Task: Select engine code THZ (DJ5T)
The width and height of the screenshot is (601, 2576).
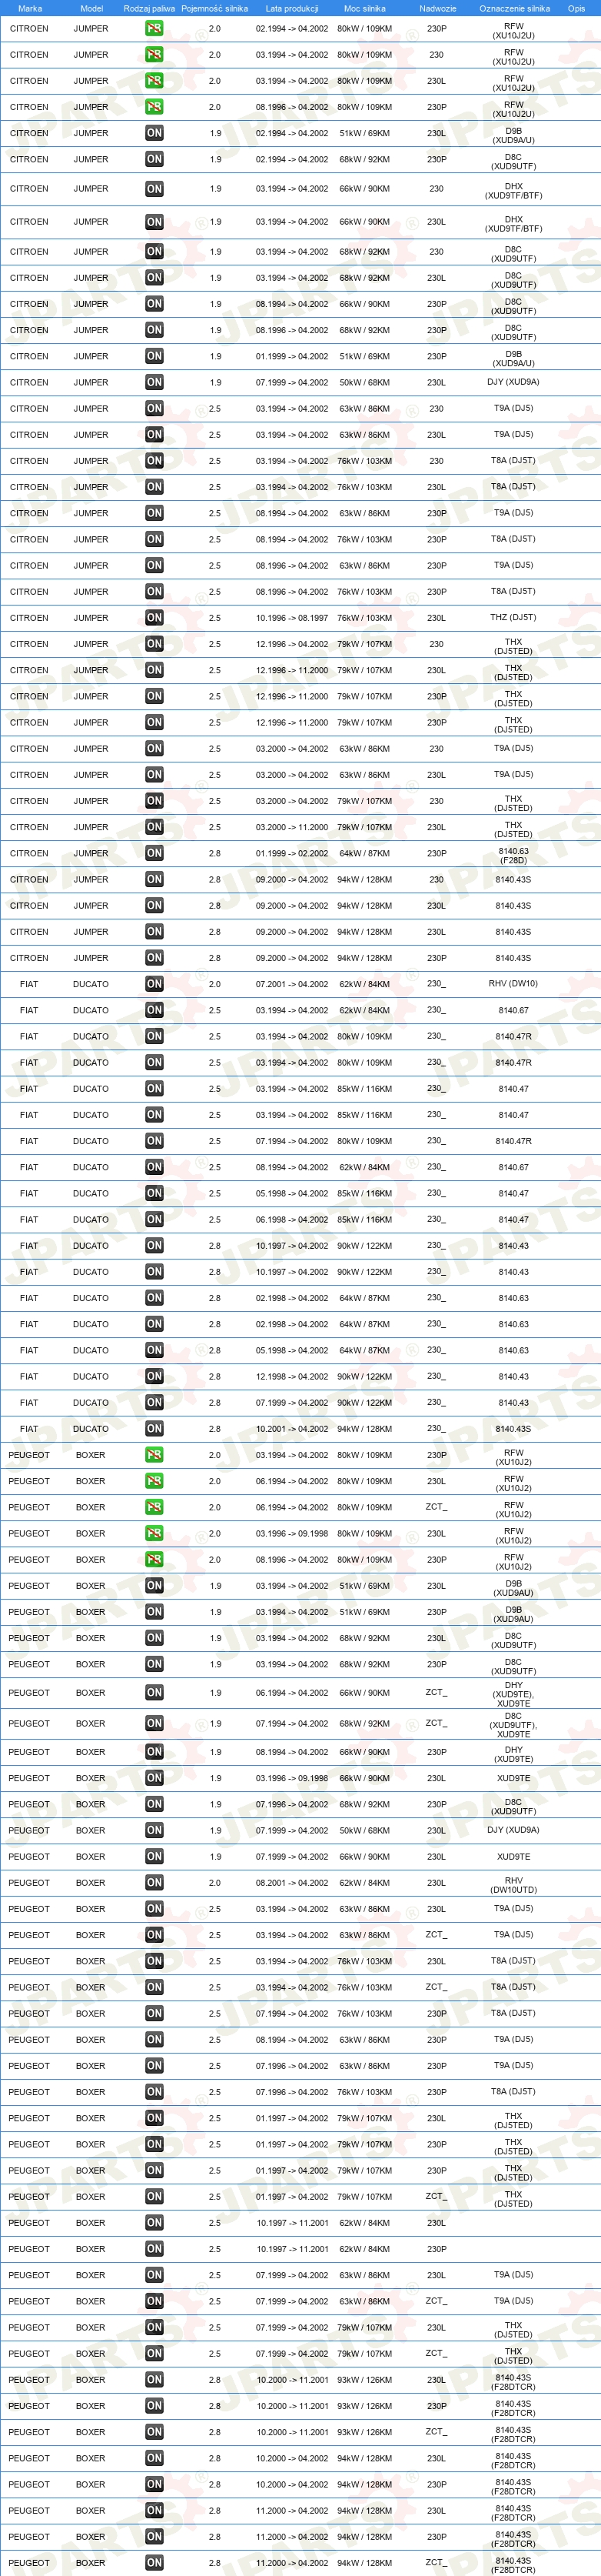Action: point(513,618)
